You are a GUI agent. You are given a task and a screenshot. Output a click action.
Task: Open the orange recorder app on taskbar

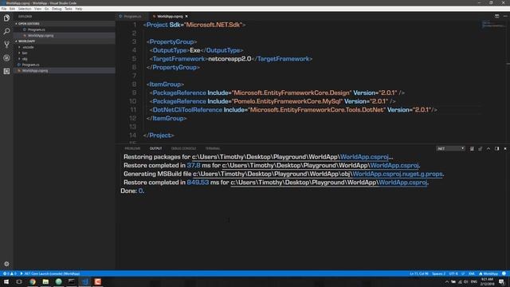tap(97, 281)
